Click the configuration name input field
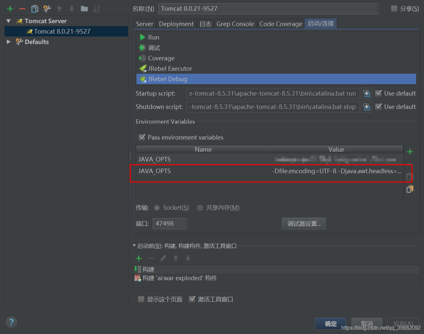Screen dimensions: 424x334 pyautogui.click(x=268, y=9)
